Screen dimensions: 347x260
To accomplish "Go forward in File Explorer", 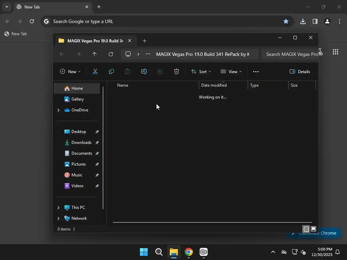I will (78, 54).
